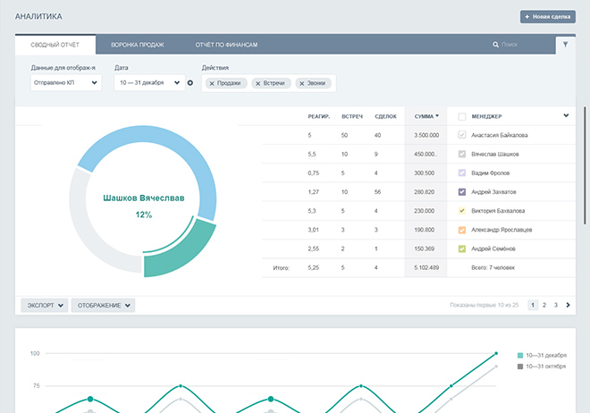Image resolution: width=590 pixels, height=413 pixels.
Task: Open ОТЧЁТ ПО ФИНАНСАМ tab
Action: click(x=226, y=44)
